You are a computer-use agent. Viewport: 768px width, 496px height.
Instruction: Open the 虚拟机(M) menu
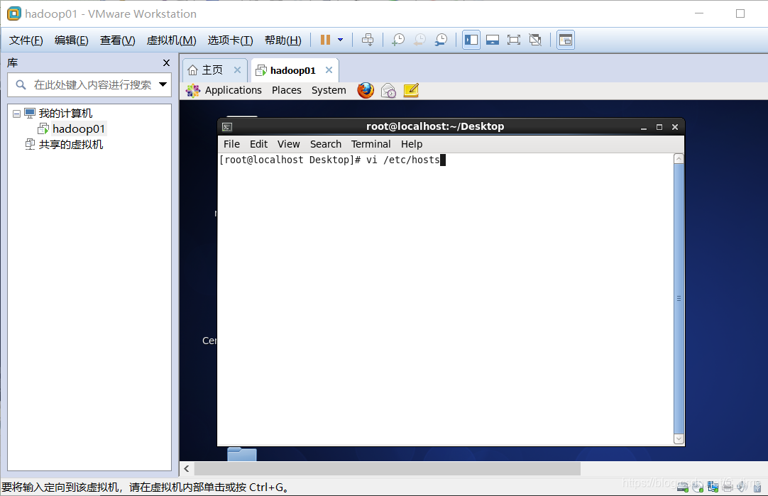tap(172, 40)
